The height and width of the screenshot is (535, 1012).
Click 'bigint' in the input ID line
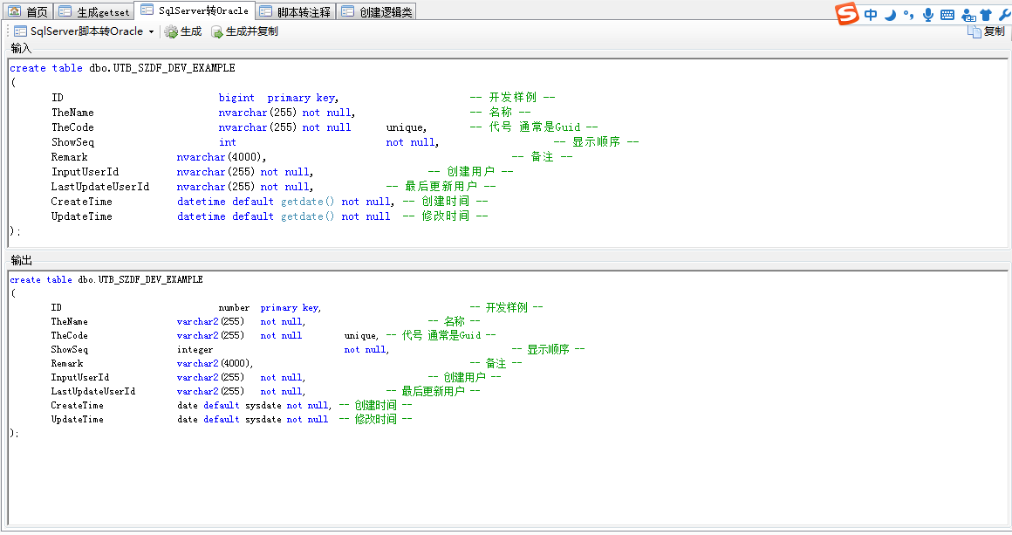pyautogui.click(x=236, y=98)
